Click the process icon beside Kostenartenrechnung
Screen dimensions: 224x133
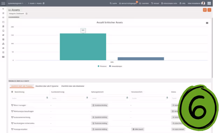[x=12, y=117]
